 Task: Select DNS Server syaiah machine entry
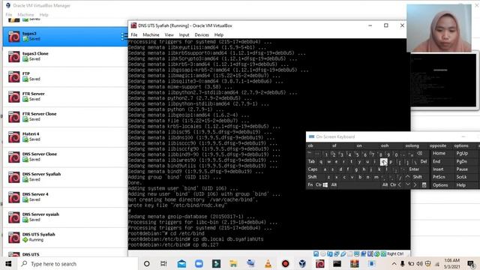(x=65, y=217)
